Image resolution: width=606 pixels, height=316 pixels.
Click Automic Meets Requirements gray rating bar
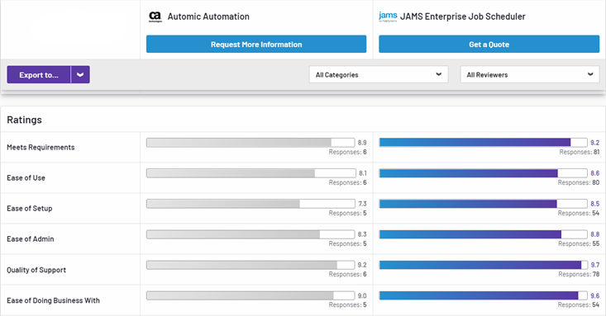click(x=251, y=143)
